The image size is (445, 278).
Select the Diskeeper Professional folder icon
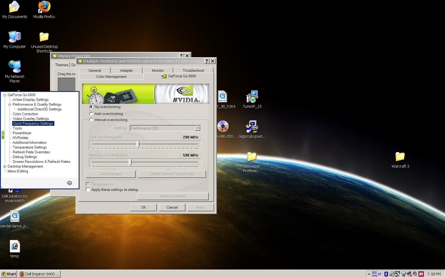point(252,162)
